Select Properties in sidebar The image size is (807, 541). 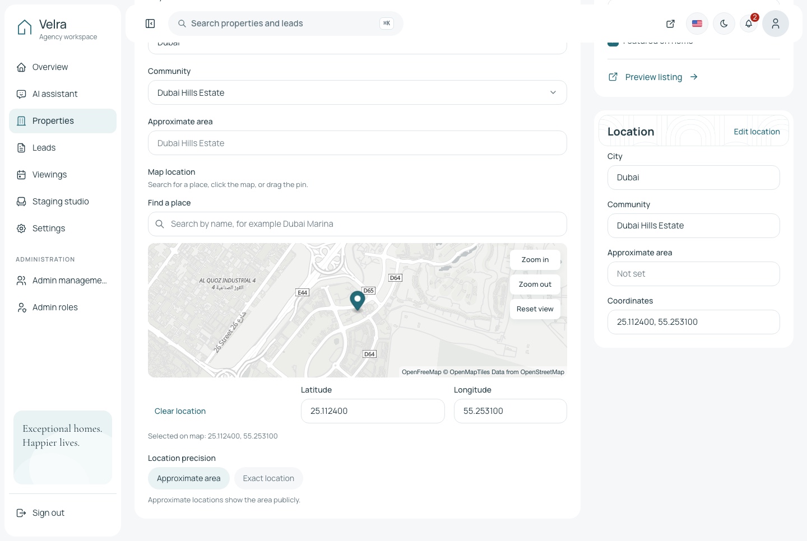coord(63,121)
